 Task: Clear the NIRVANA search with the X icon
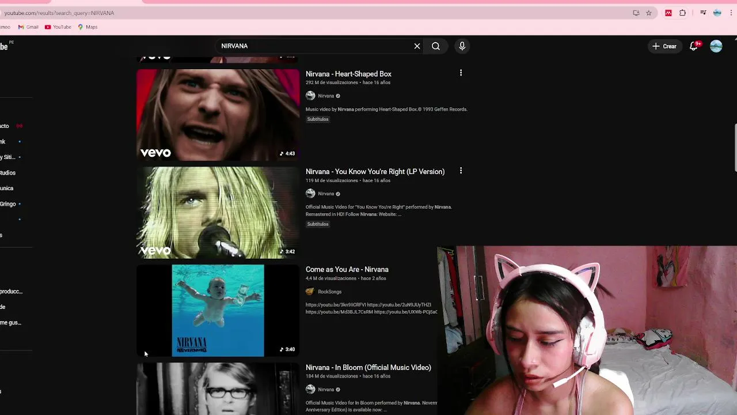click(417, 46)
